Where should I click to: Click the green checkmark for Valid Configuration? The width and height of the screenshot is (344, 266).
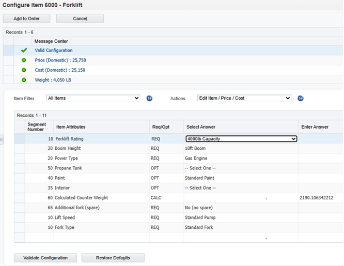coord(24,50)
